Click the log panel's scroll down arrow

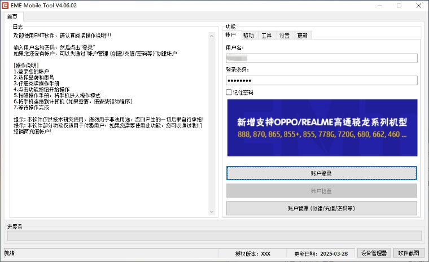pos(213,212)
